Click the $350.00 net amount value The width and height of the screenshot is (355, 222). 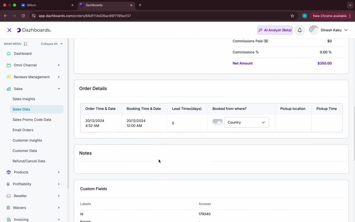[324, 63]
